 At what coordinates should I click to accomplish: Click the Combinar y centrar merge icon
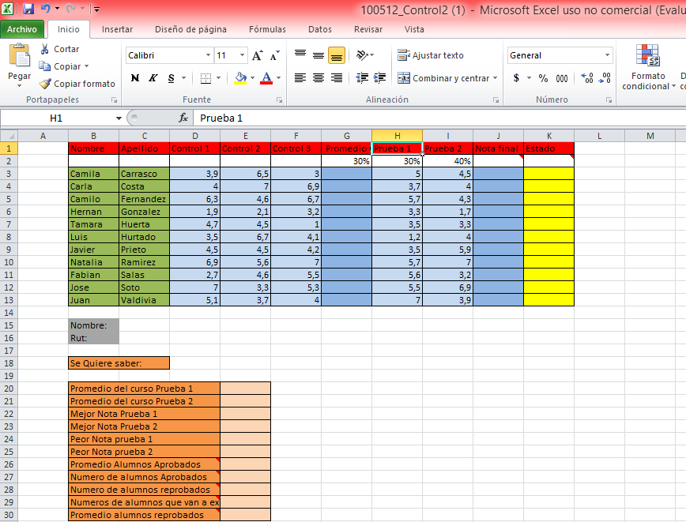403,78
